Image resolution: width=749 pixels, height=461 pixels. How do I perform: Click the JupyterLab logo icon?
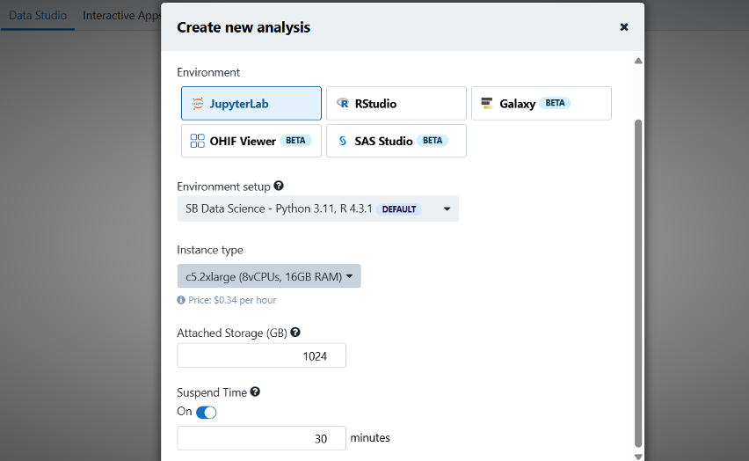tap(198, 103)
